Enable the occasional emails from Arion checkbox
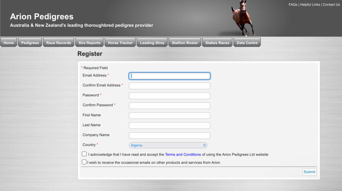Viewport: 342px width, 191px height. (84, 162)
